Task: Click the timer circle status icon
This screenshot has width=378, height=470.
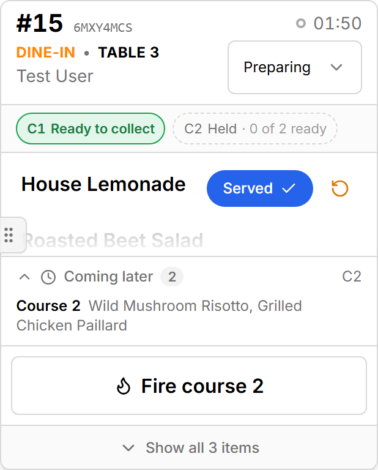Action: (301, 23)
